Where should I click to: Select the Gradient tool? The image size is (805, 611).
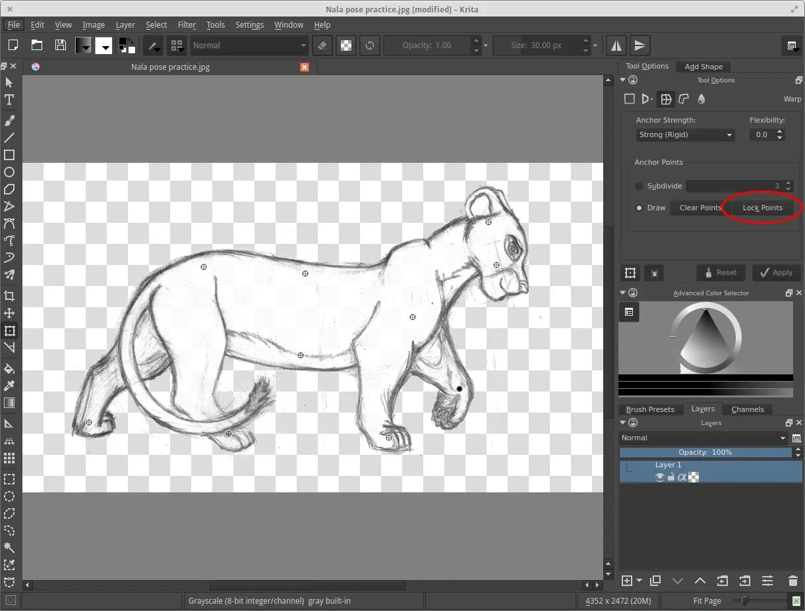[x=9, y=403]
